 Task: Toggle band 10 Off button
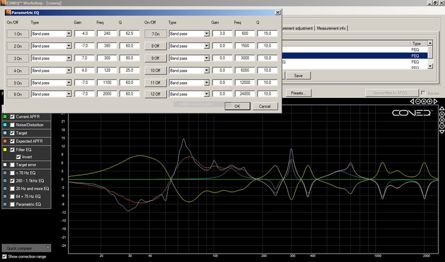pyautogui.click(x=156, y=71)
